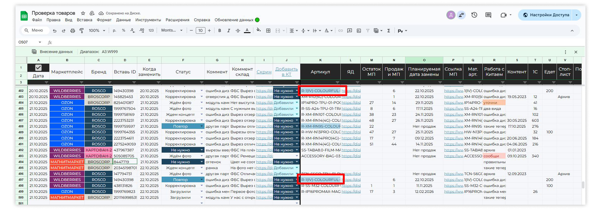Click the font size input field
601x210 pixels.
click(200, 31)
